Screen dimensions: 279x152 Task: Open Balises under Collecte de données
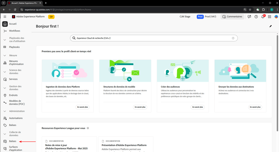[13, 141]
